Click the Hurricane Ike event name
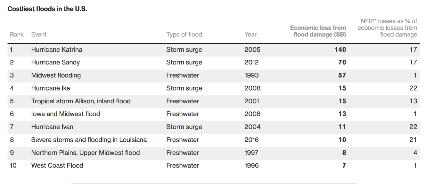 click(50, 88)
